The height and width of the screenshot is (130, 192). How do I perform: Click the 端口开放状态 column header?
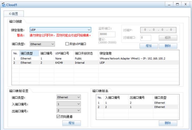[86, 53]
